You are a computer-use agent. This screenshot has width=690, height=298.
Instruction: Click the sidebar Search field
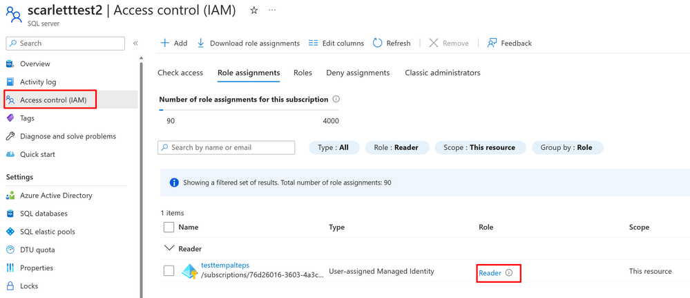coord(66,43)
